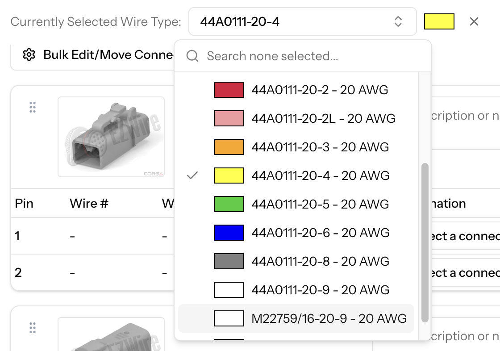Click the gray swatch of 44A0111-20-8
This screenshot has height=351, width=500.
229,261
